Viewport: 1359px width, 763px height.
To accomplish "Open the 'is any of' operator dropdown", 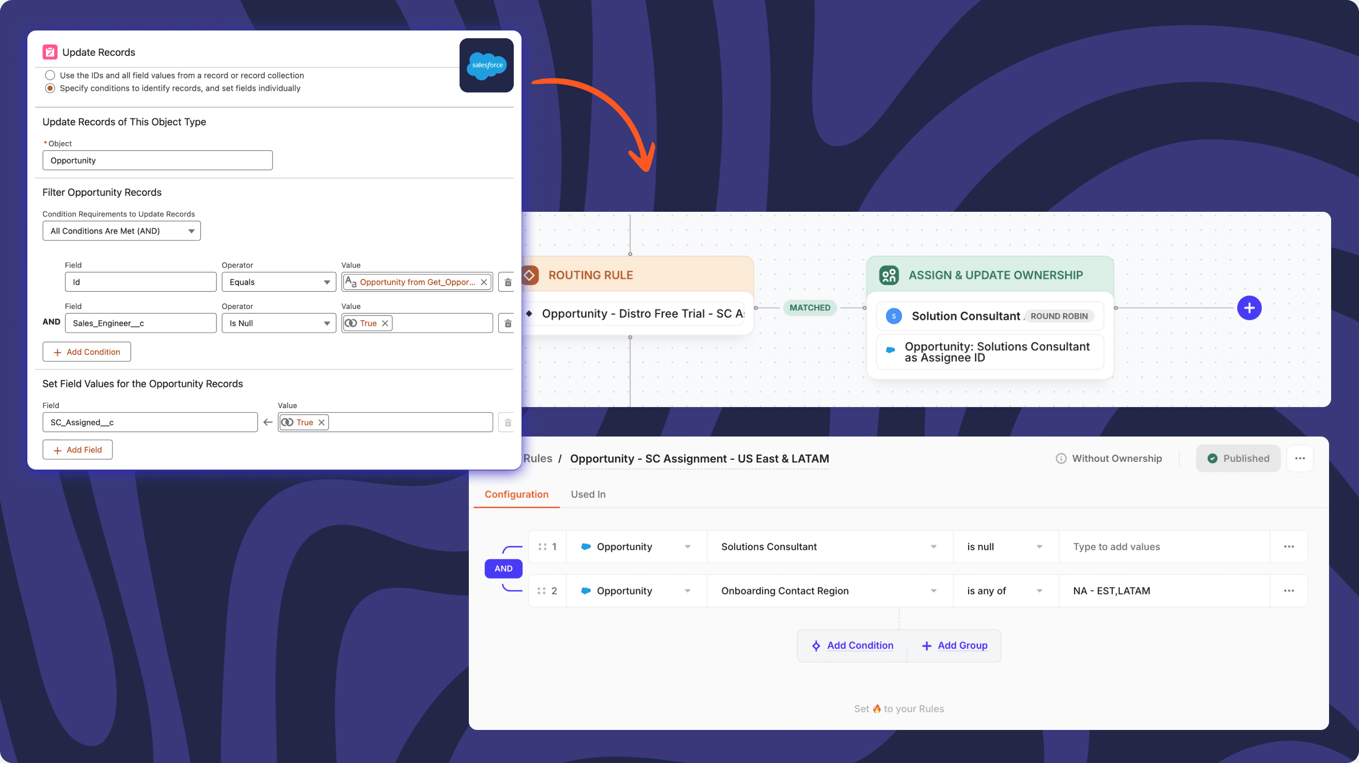I will tap(1006, 591).
